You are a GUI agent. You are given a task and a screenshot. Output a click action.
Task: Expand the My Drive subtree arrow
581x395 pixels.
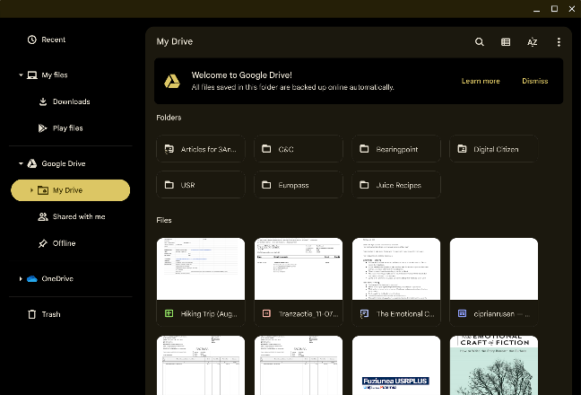click(31, 190)
